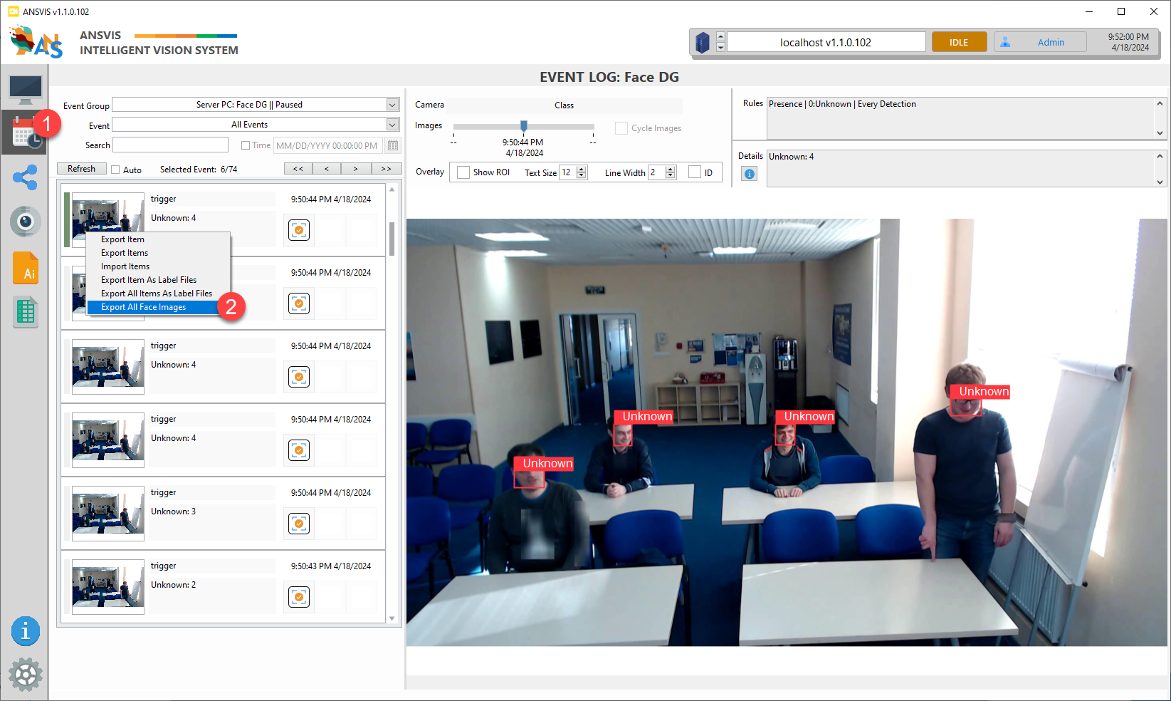
Task: Expand the All Events dropdown
Action: pyautogui.click(x=392, y=125)
